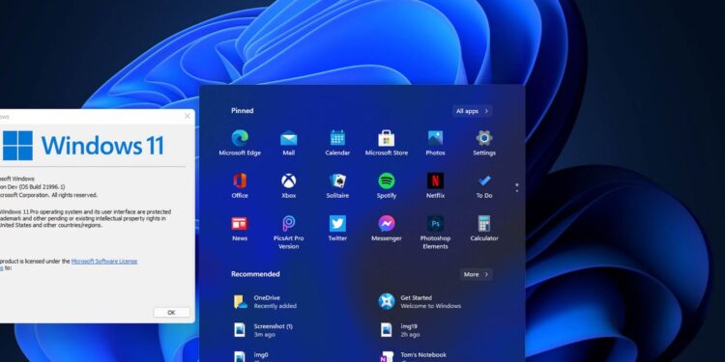
Task: Open the Calculator app
Action: point(484,228)
